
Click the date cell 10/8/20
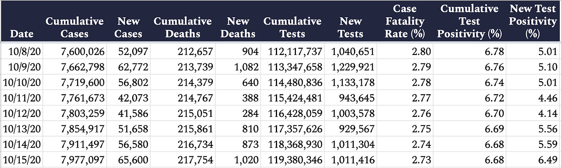(21, 51)
